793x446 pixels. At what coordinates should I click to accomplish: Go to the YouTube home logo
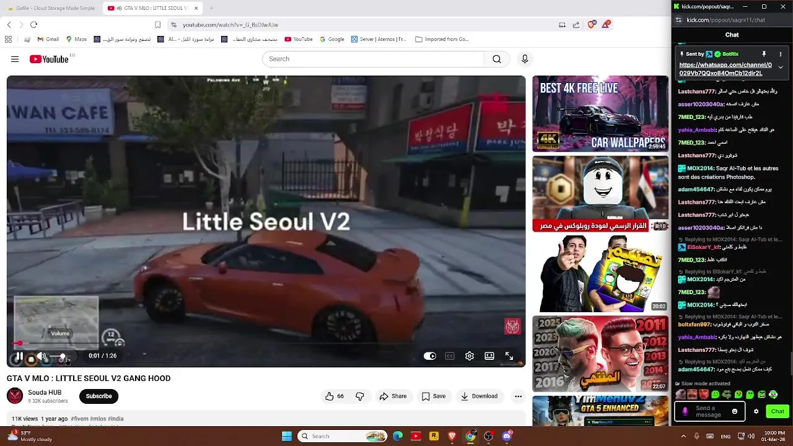[x=49, y=59]
